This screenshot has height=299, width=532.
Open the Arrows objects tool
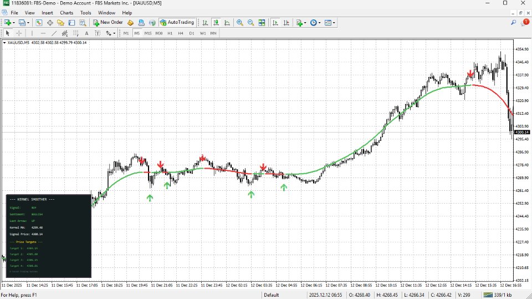coord(109,33)
